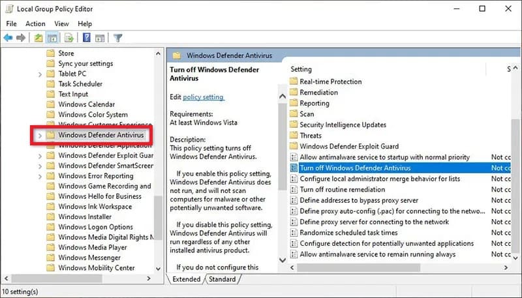522x298 pixels.
Task: Click tree pane scroll down arrow
Action: 158,269
